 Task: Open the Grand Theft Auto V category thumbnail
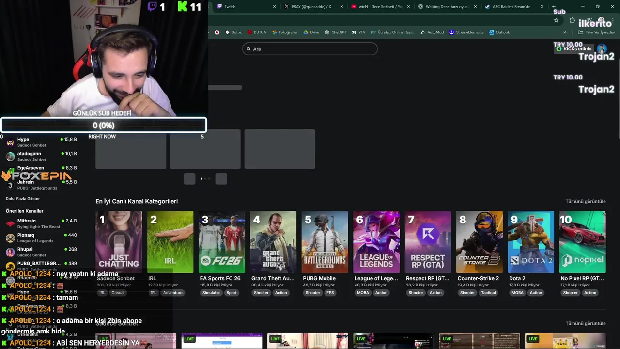click(273, 242)
